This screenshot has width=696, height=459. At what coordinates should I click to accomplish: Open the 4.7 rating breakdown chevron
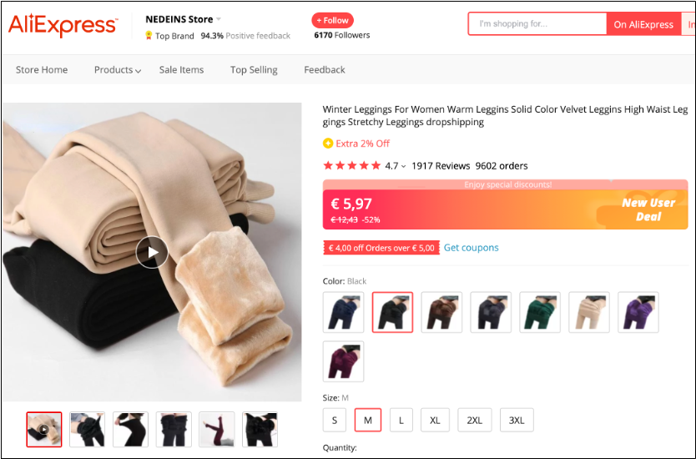click(x=403, y=166)
